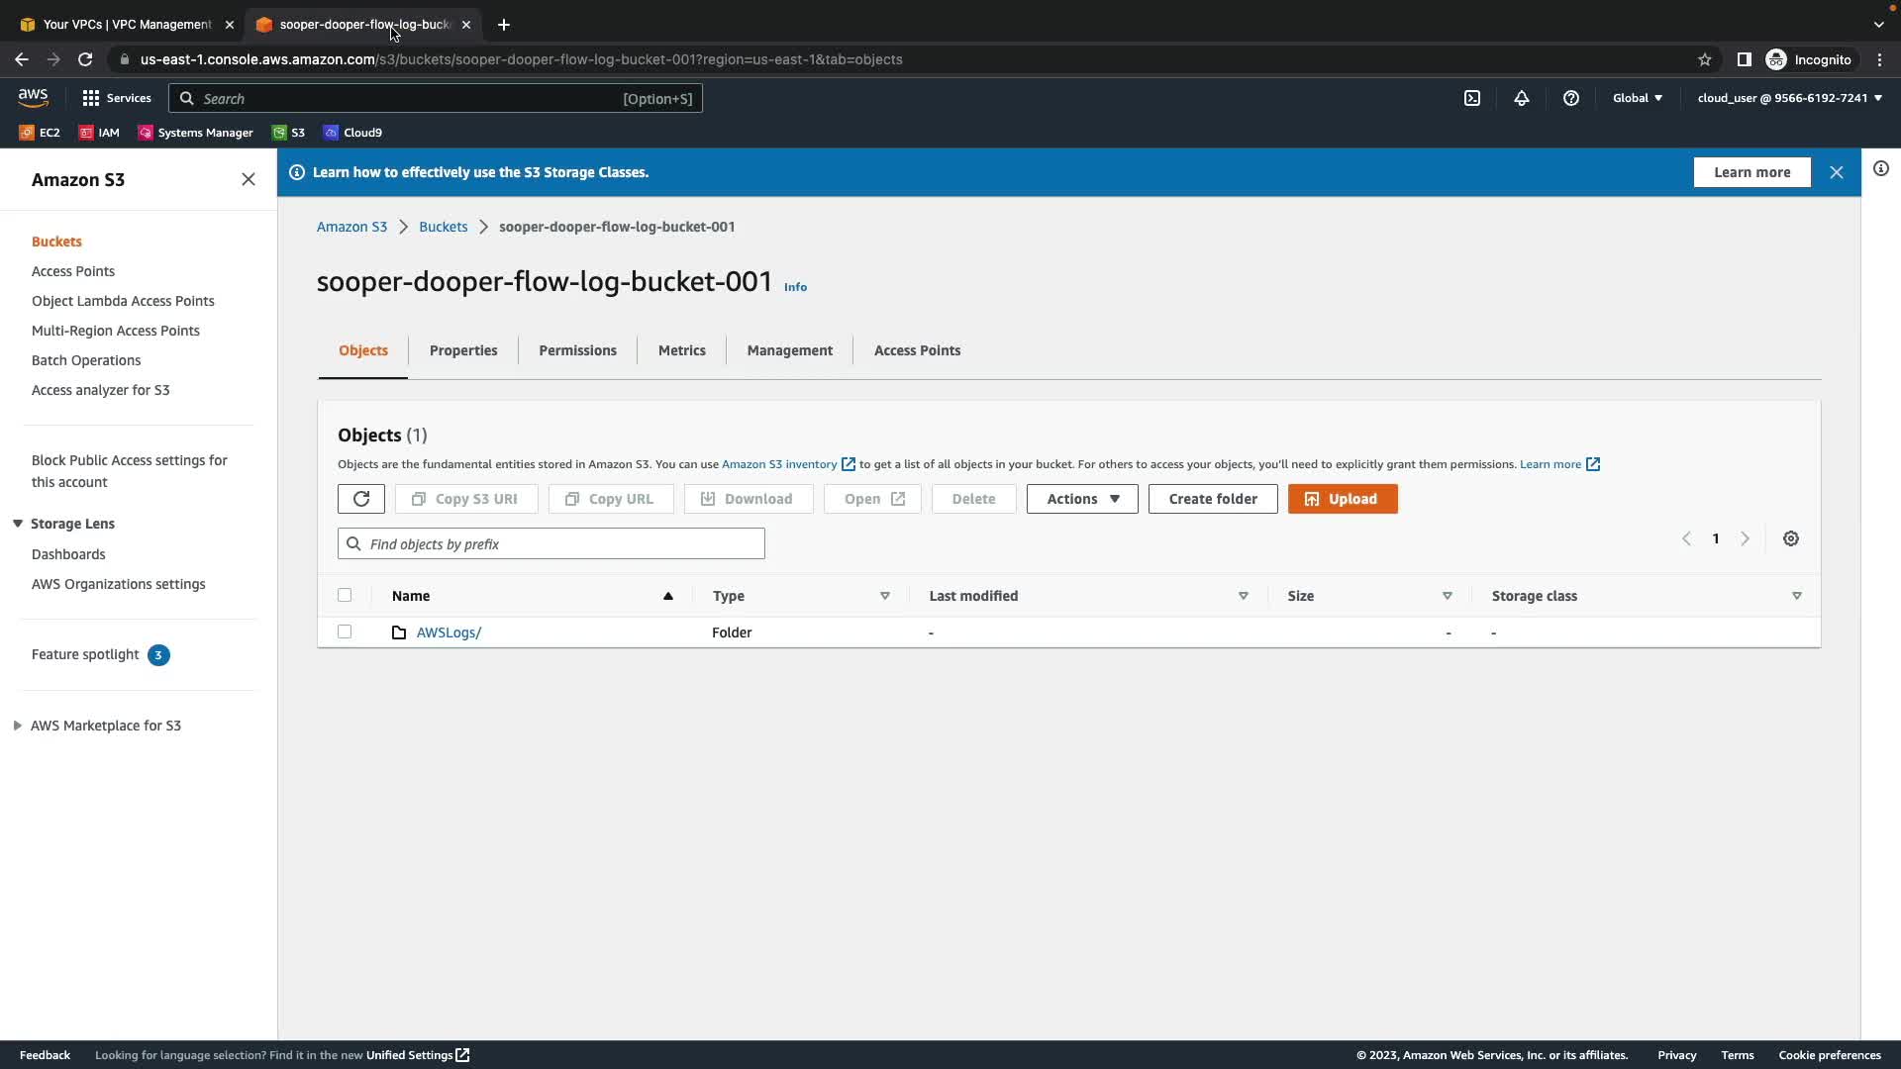
Task: Open the Services grid menu icon
Action: [91, 98]
